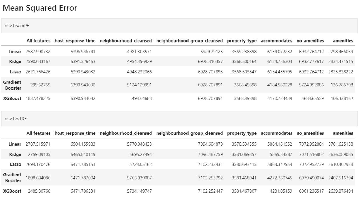Select test table value 2407.516794
The image size is (360, 198).
click(x=341, y=178)
